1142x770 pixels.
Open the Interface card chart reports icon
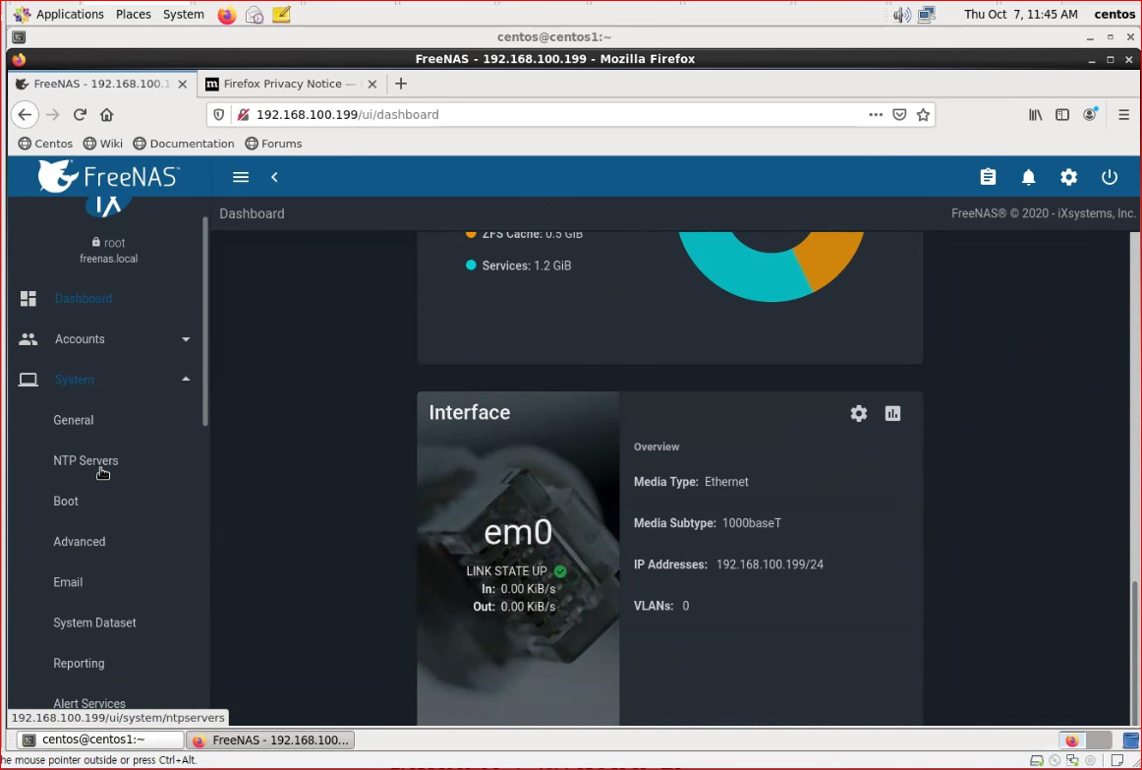click(x=893, y=413)
